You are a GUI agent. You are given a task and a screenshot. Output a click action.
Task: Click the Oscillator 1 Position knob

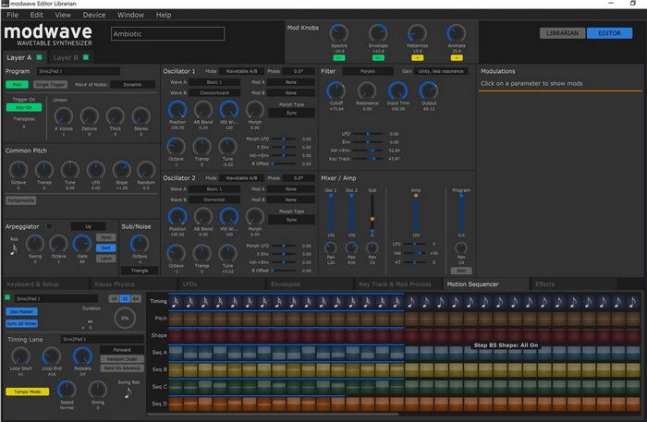(177, 110)
